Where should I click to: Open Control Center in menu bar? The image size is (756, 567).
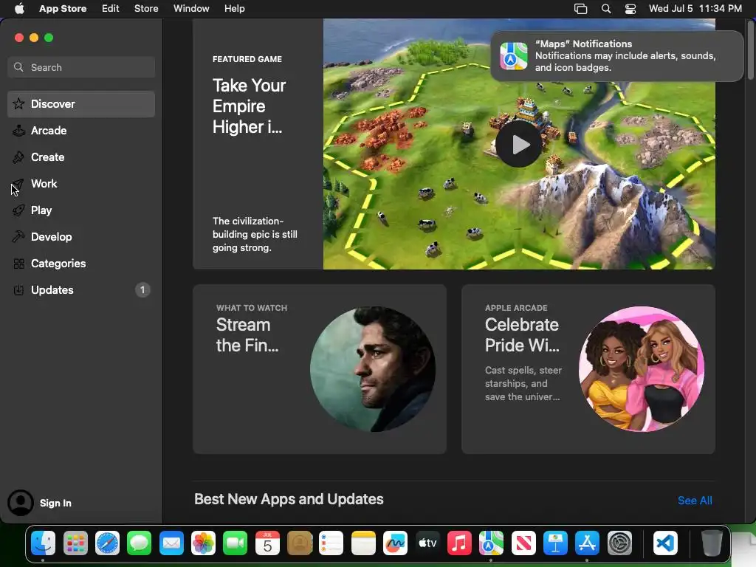point(630,9)
